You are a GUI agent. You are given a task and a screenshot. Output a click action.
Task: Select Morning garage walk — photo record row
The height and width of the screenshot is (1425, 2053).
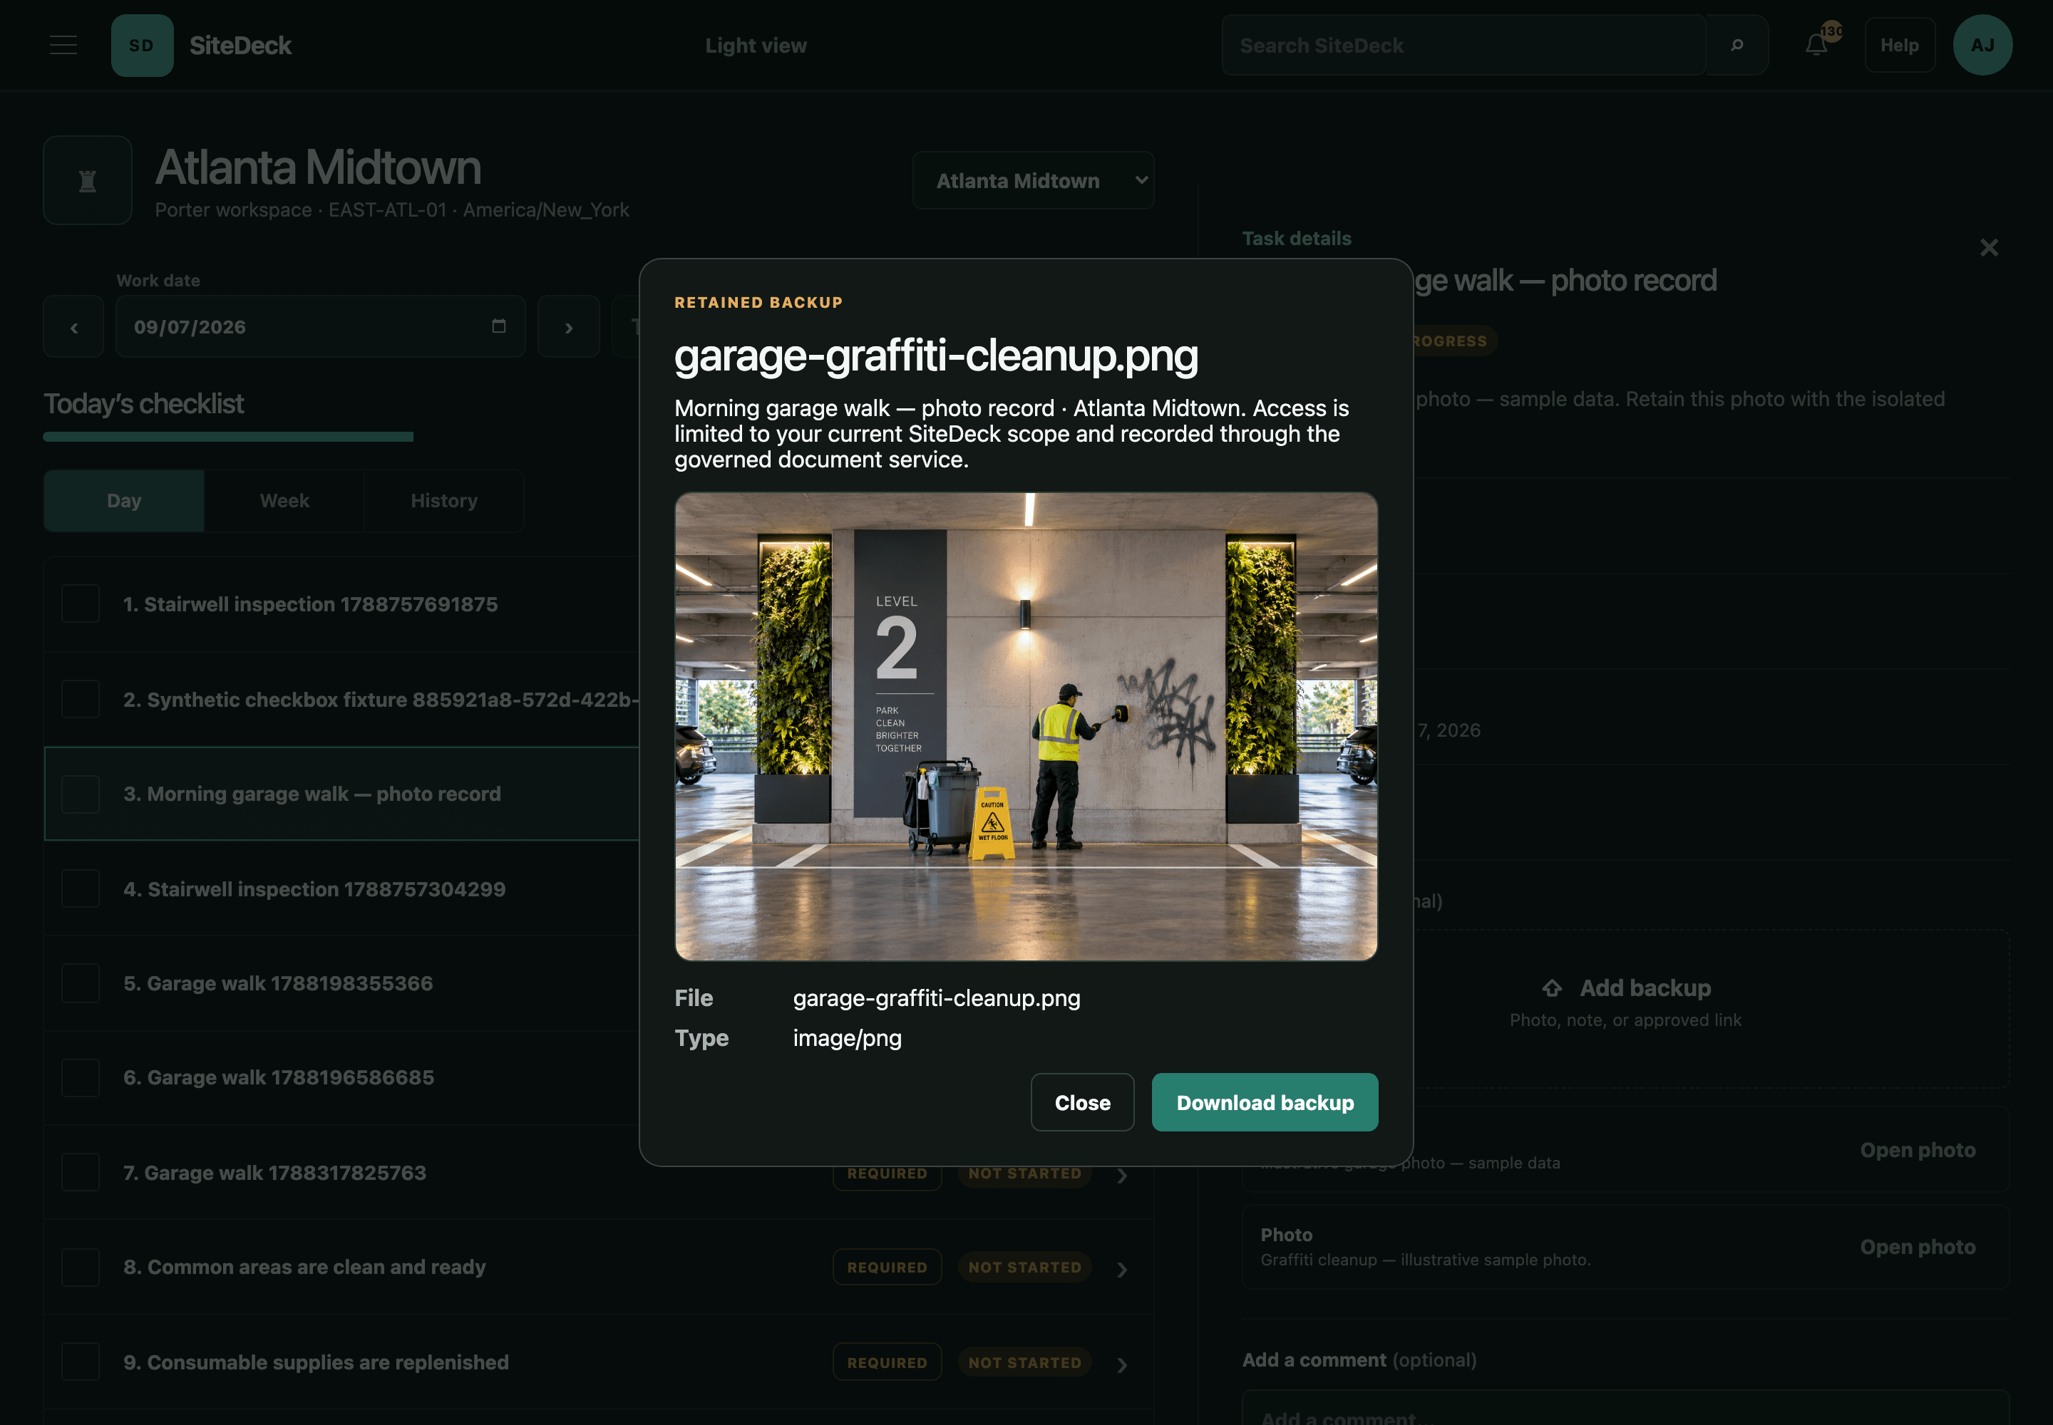[341, 794]
